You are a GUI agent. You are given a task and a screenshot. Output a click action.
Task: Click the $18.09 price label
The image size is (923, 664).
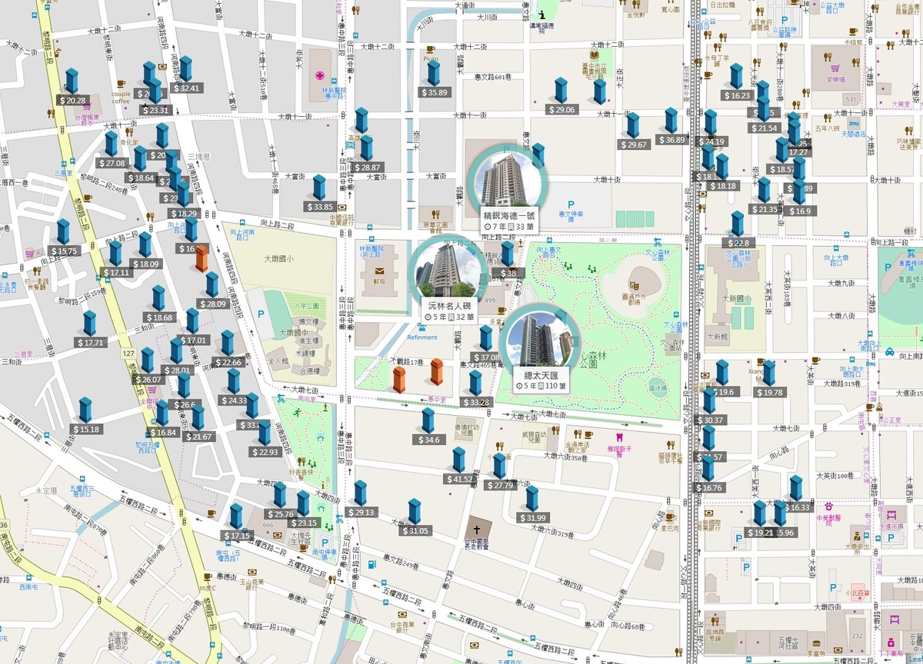[x=145, y=264]
